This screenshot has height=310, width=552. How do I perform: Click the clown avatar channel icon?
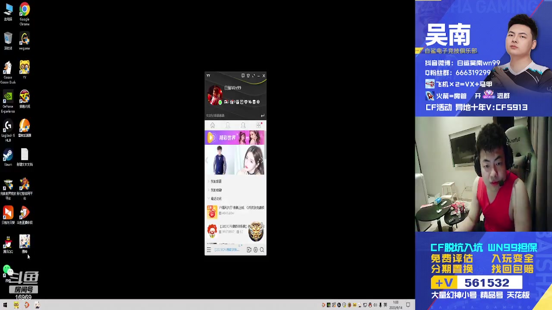click(212, 231)
